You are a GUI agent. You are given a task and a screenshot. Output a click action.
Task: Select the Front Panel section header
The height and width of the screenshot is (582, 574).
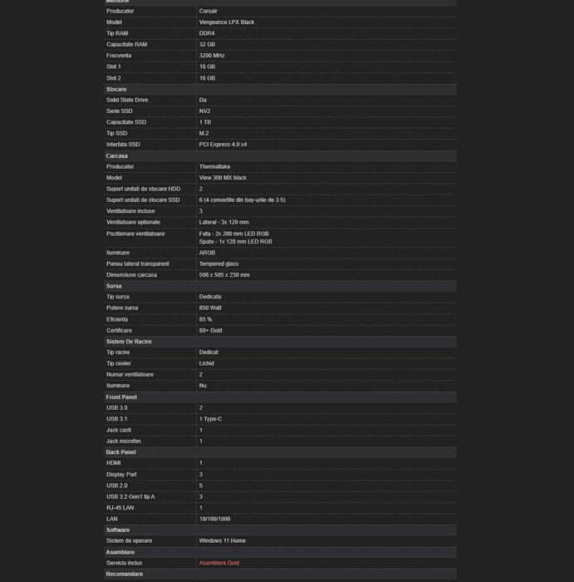pos(121,397)
